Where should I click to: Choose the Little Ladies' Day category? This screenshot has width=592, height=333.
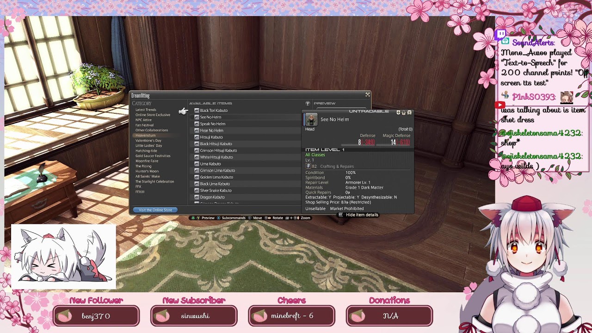pyautogui.click(x=148, y=145)
